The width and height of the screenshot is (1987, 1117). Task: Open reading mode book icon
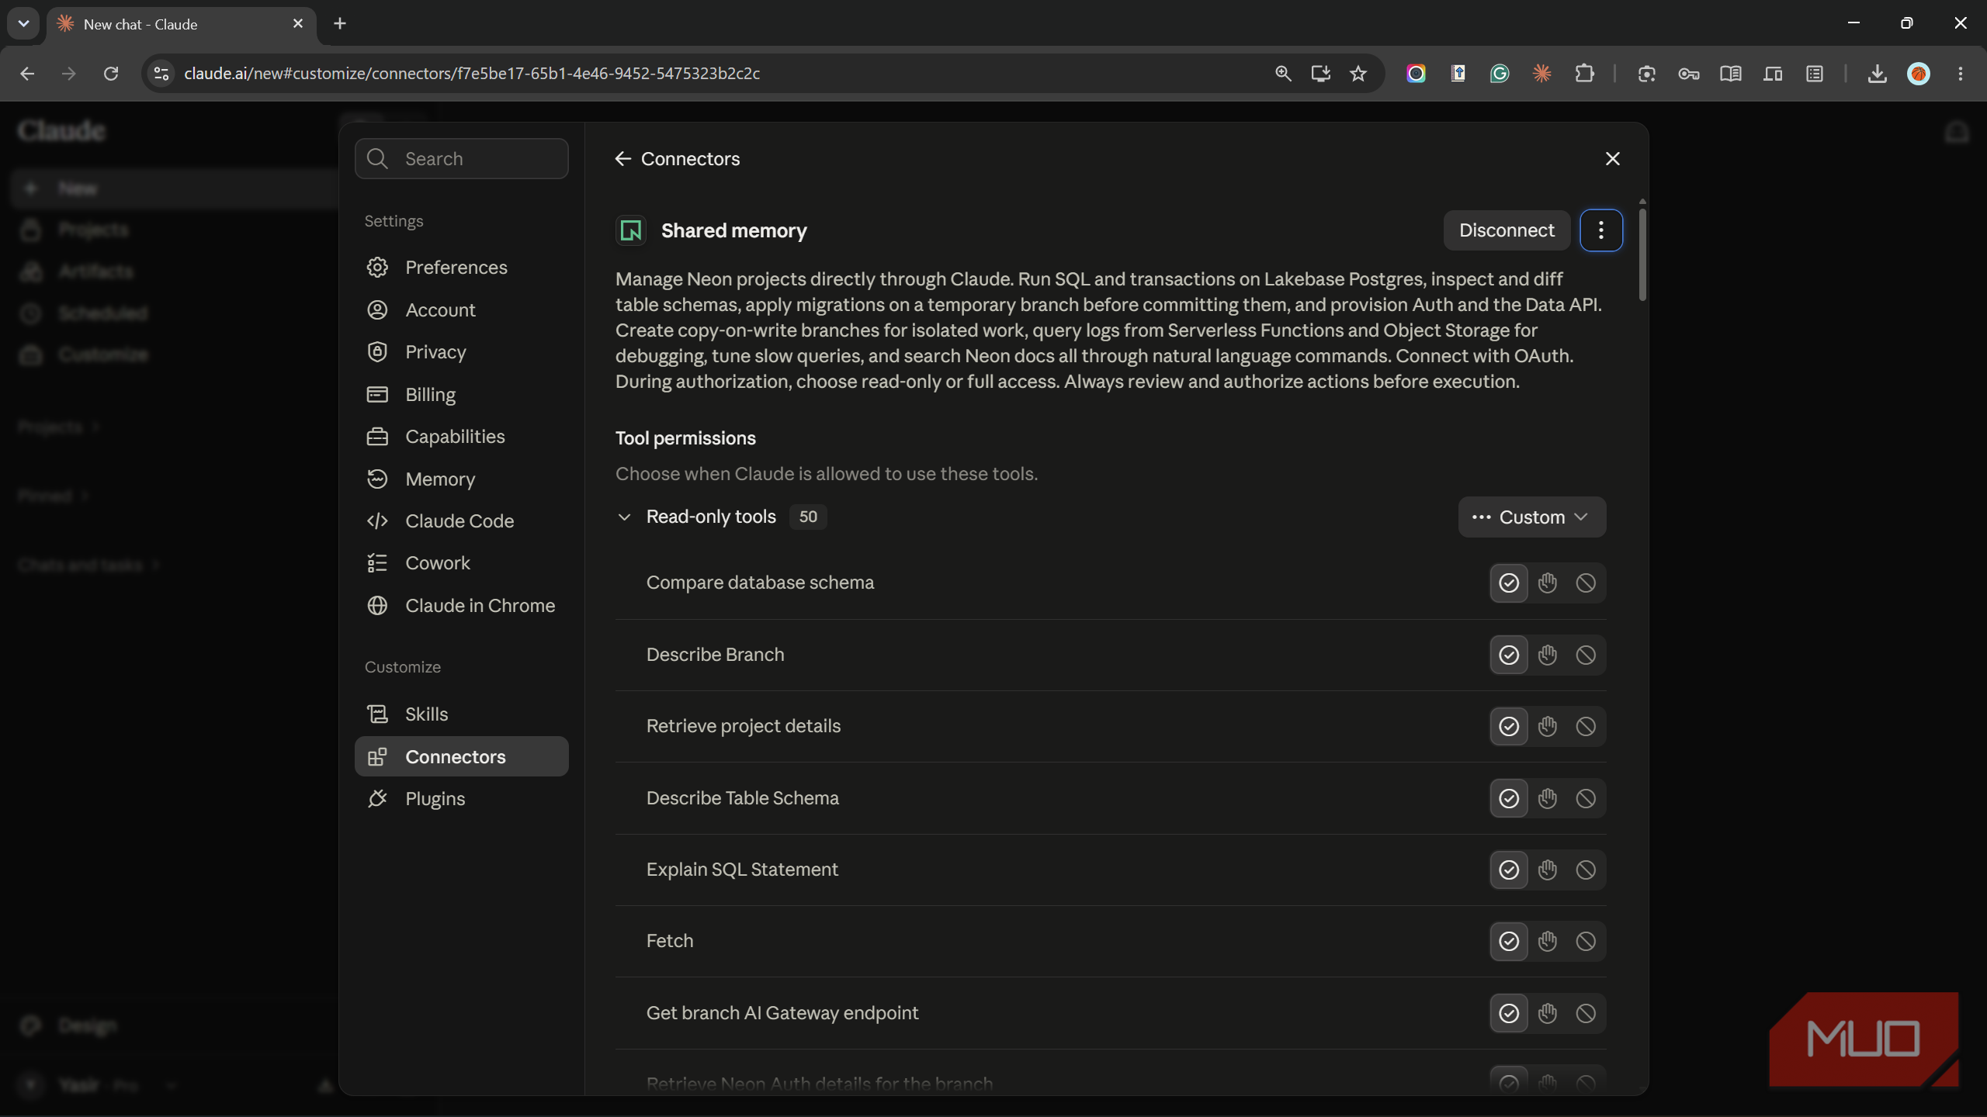pyautogui.click(x=1731, y=74)
